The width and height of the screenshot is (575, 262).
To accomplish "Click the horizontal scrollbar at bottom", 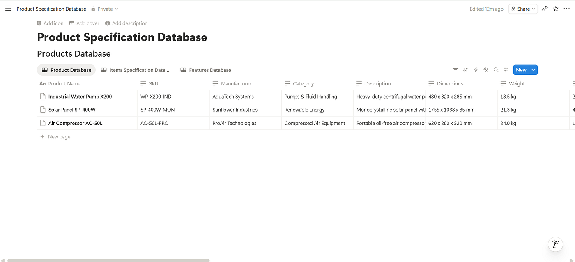I will point(108,260).
